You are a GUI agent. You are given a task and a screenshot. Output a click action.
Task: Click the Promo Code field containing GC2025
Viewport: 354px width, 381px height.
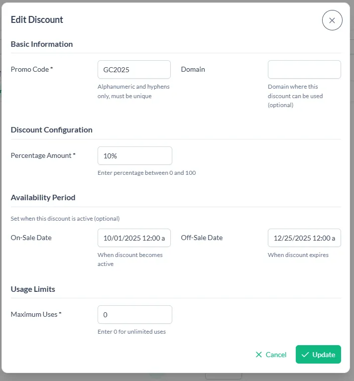click(x=134, y=70)
